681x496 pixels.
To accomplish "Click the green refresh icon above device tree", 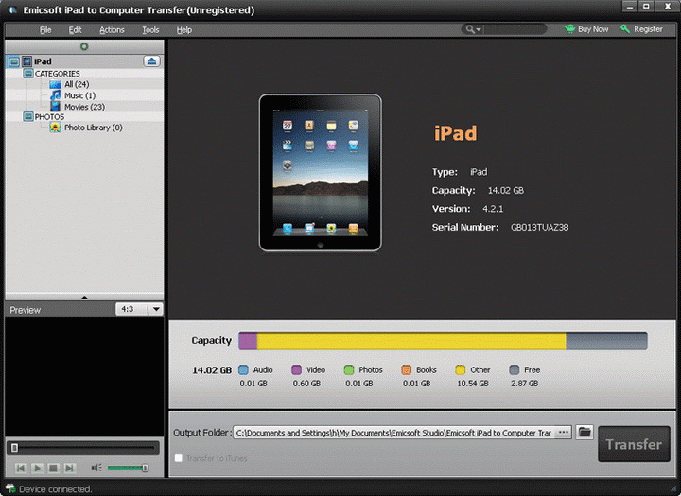I will pos(84,46).
